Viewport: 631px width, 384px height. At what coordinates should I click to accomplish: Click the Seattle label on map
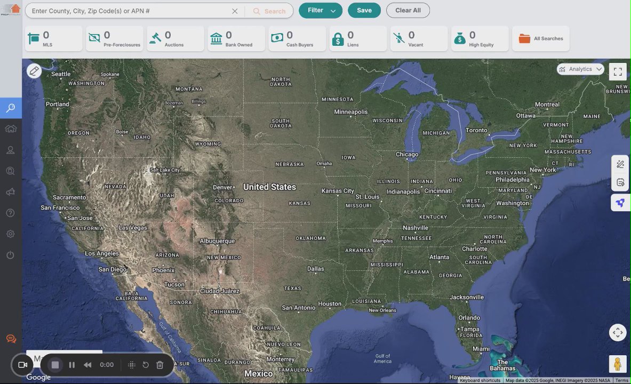point(61,74)
